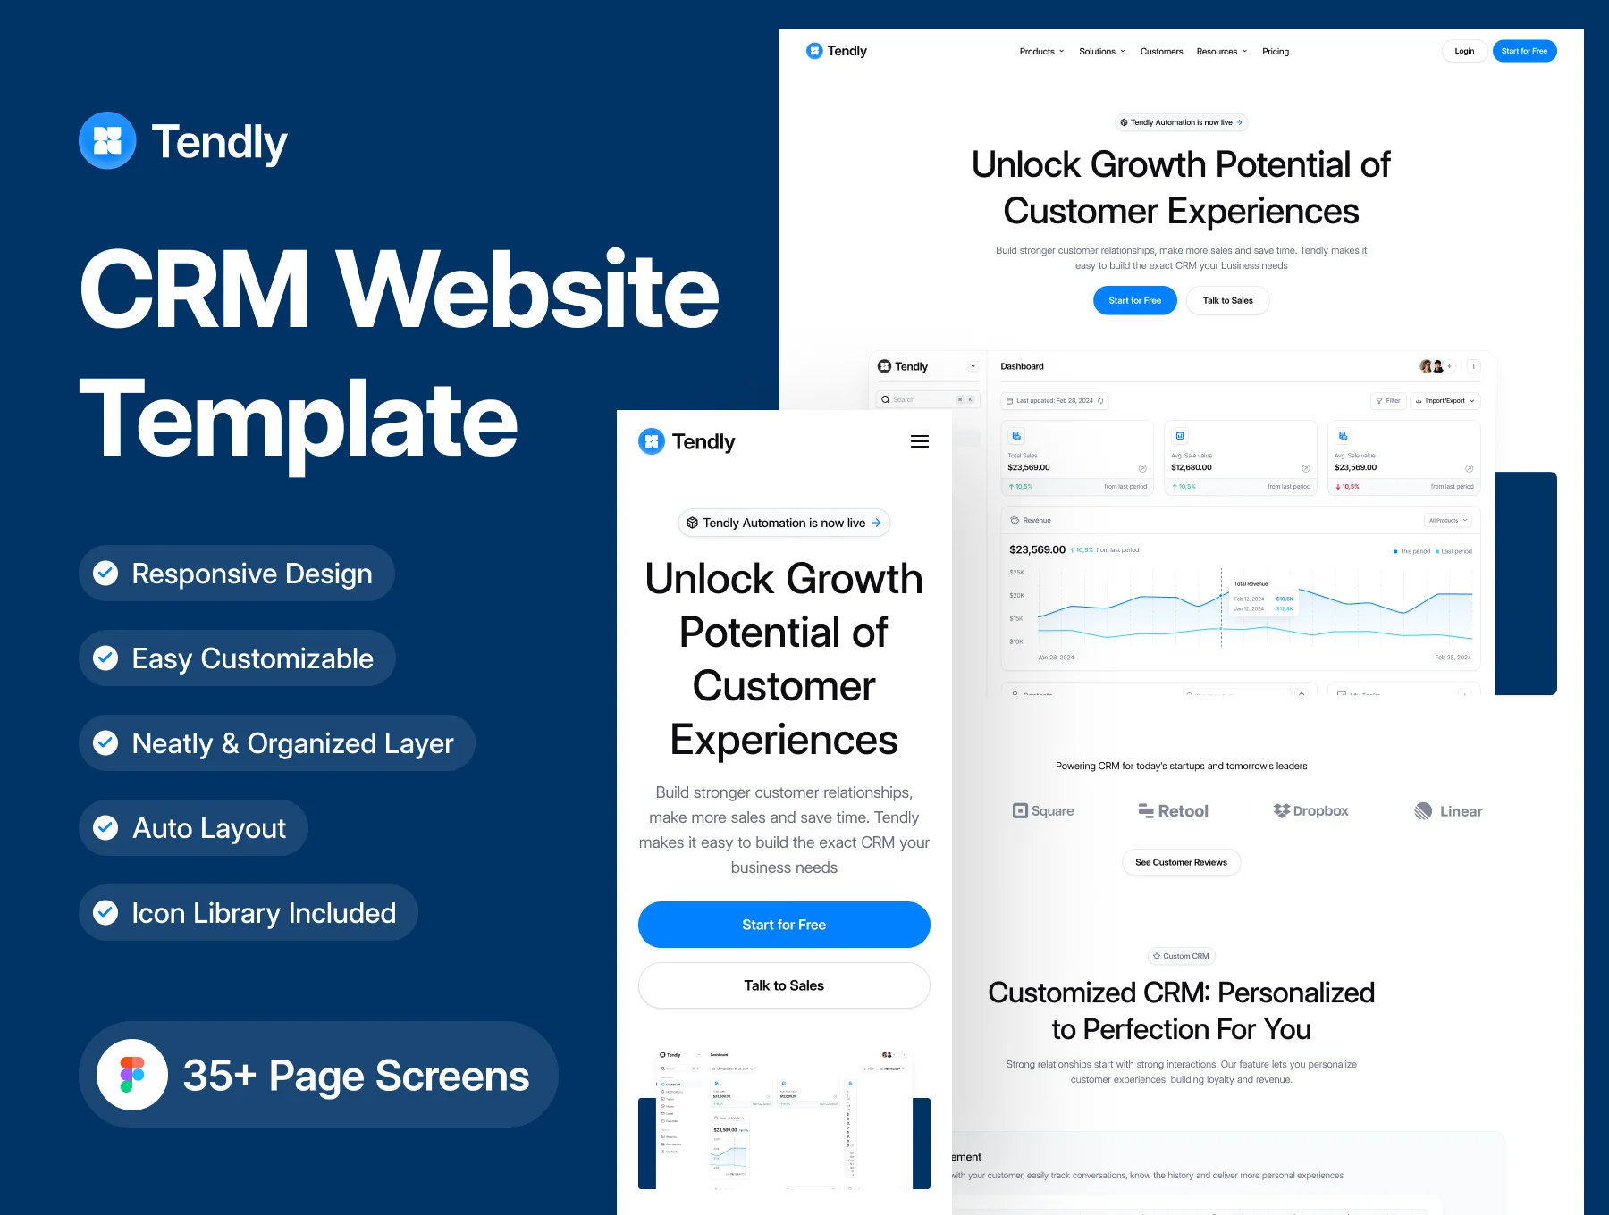Click the See Customer Reviews button

[x=1181, y=862]
